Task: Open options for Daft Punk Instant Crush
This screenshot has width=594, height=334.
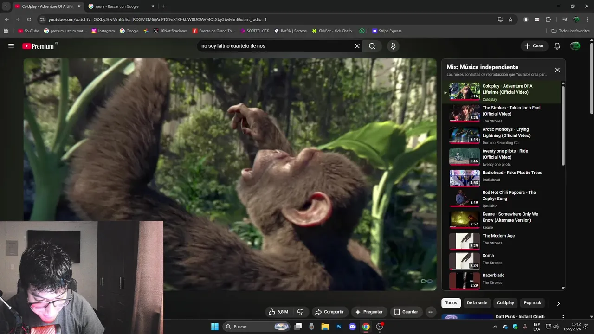Action: click(x=563, y=317)
